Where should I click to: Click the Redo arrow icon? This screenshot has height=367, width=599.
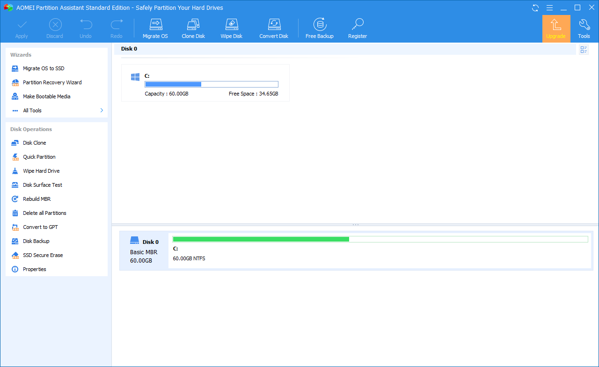point(117,24)
